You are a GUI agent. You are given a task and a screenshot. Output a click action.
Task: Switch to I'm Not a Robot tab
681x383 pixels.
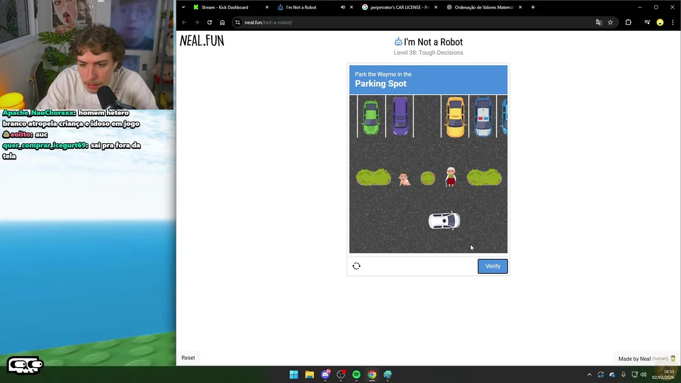[x=301, y=7]
